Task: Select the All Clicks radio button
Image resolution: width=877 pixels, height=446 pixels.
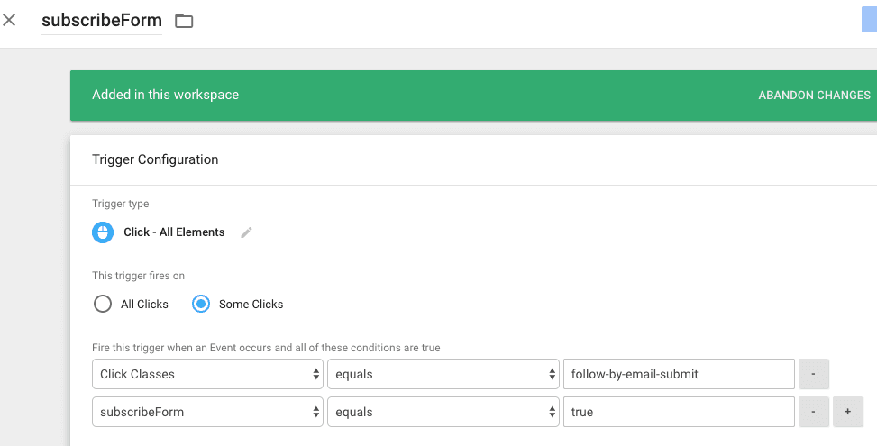Action: pos(103,305)
